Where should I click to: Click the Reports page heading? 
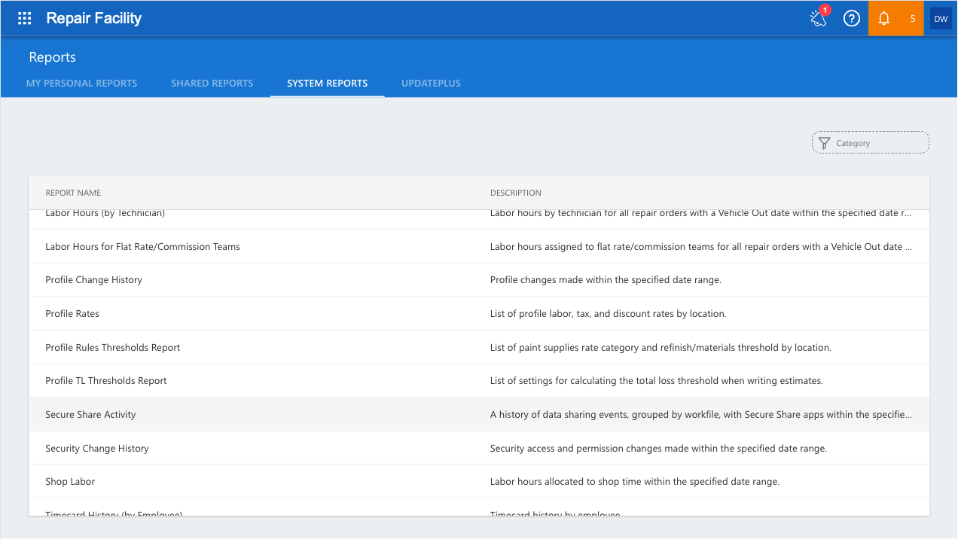(x=53, y=57)
